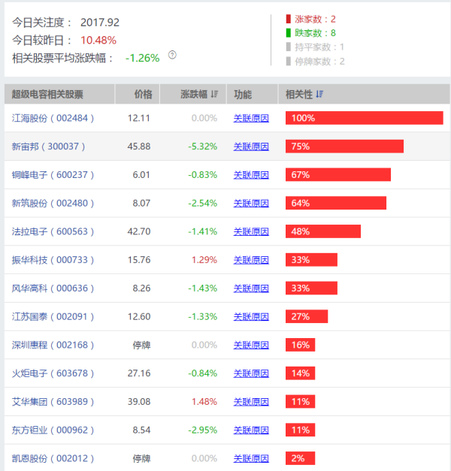This screenshot has height=471, width=451.
Task: Open stock 新宙邦（300037）
Action: tap(48, 146)
